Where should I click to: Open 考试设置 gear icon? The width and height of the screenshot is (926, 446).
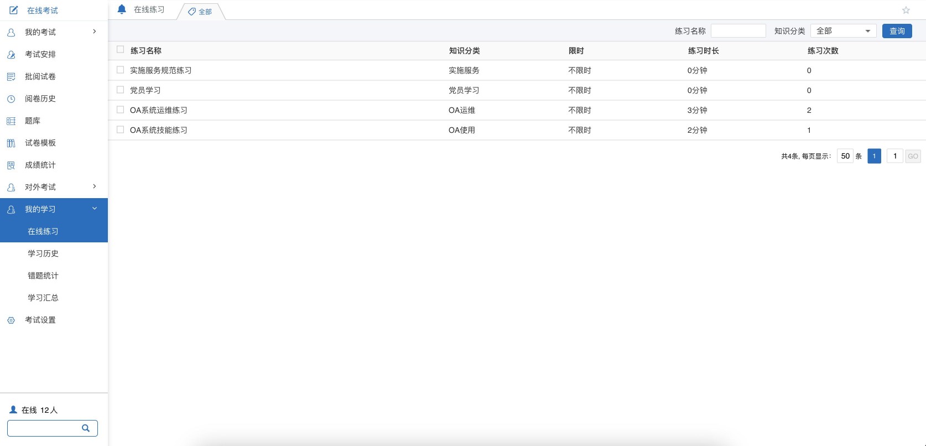11,320
